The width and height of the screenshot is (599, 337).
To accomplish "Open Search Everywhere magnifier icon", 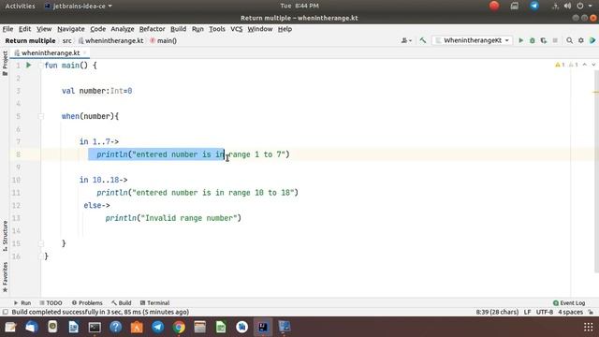I will click(569, 40).
